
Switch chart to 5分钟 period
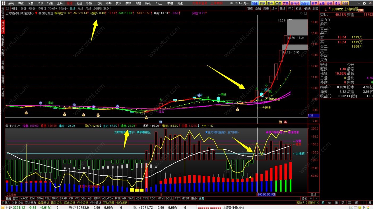[x=32, y=8]
